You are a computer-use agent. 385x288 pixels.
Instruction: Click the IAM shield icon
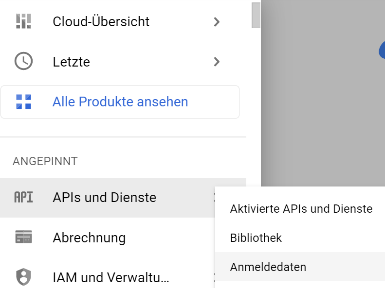click(x=23, y=278)
